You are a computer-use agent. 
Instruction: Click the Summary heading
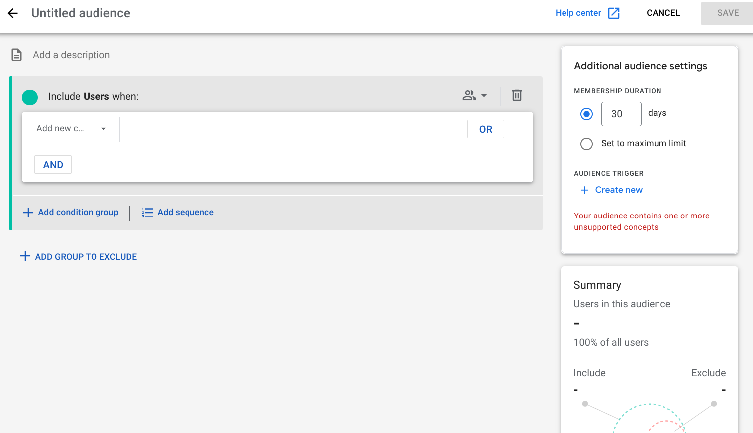(x=597, y=285)
